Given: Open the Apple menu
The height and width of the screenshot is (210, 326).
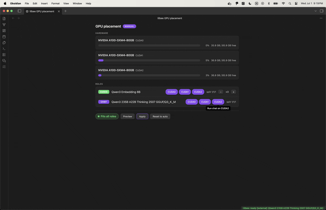Looking at the screenshot, I should 5,3.
